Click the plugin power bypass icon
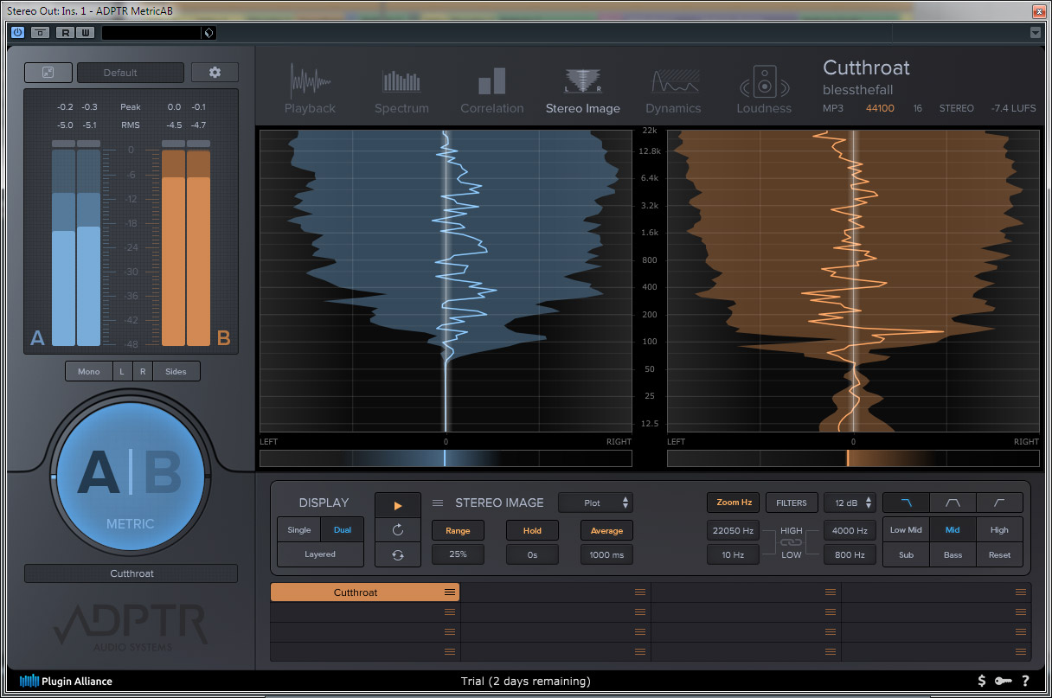Image resolution: width=1052 pixels, height=698 pixels. point(17,33)
